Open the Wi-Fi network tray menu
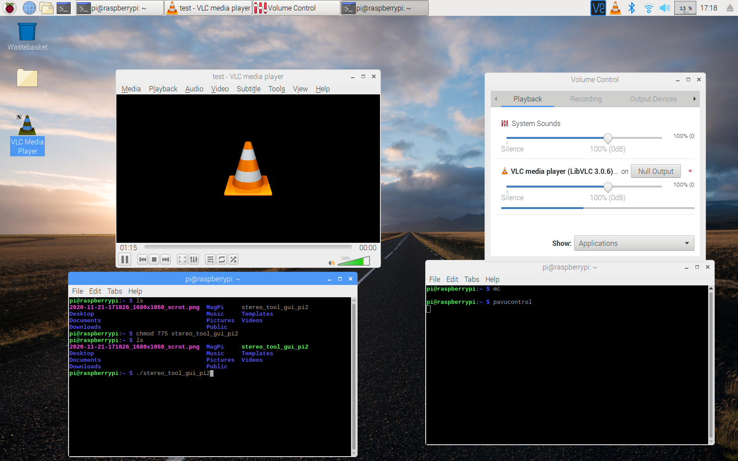This screenshot has height=461, width=738. tap(648, 8)
